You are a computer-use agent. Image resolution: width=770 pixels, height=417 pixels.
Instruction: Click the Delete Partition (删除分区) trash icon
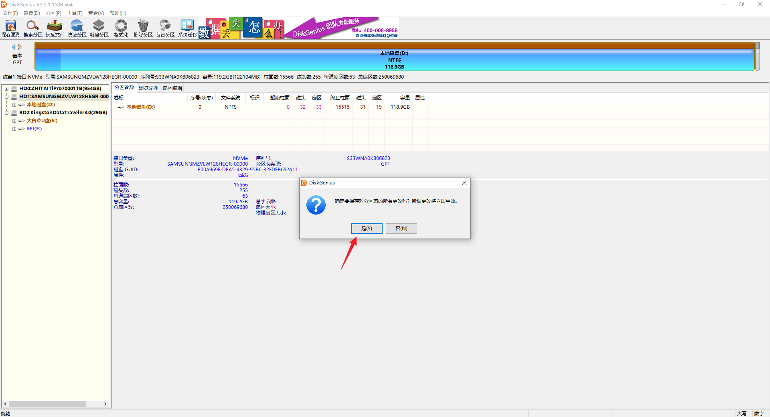point(143,28)
